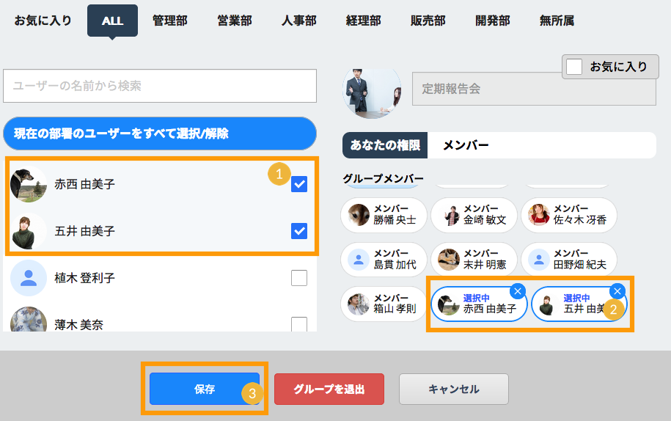Open the 開発部 department tab
The height and width of the screenshot is (421, 671).
pyautogui.click(x=492, y=21)
